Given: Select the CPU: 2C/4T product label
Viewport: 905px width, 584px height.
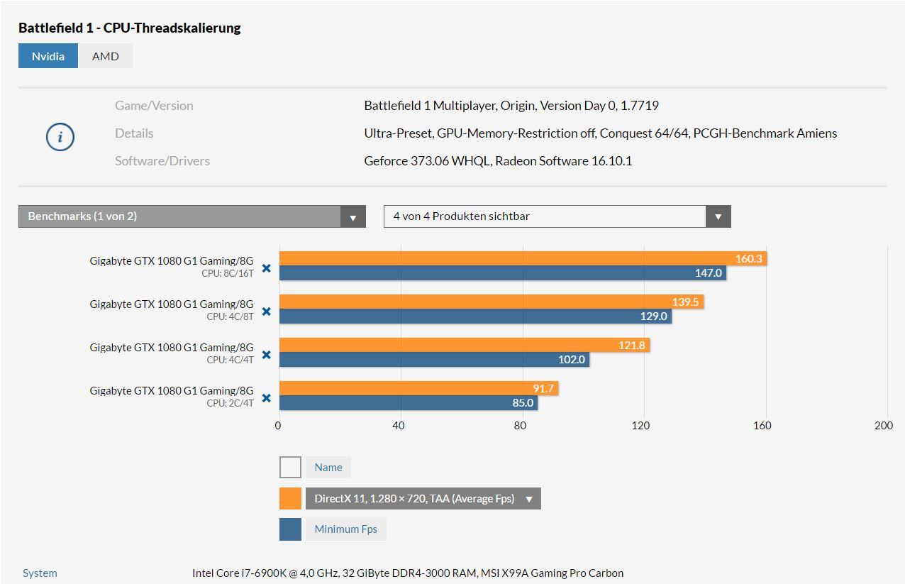Looking at the screenshot, I should point(230,403).
